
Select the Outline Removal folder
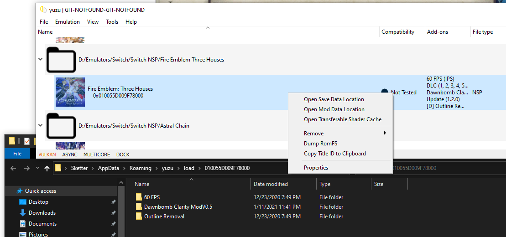(164, 216)
